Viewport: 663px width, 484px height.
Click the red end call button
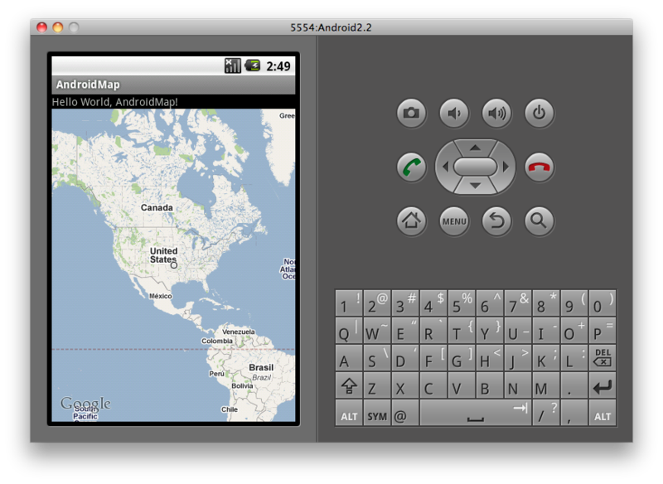click(x=540, y=167)
